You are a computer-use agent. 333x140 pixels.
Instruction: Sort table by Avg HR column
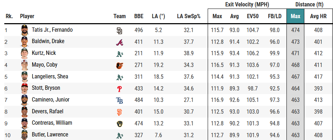318,16
